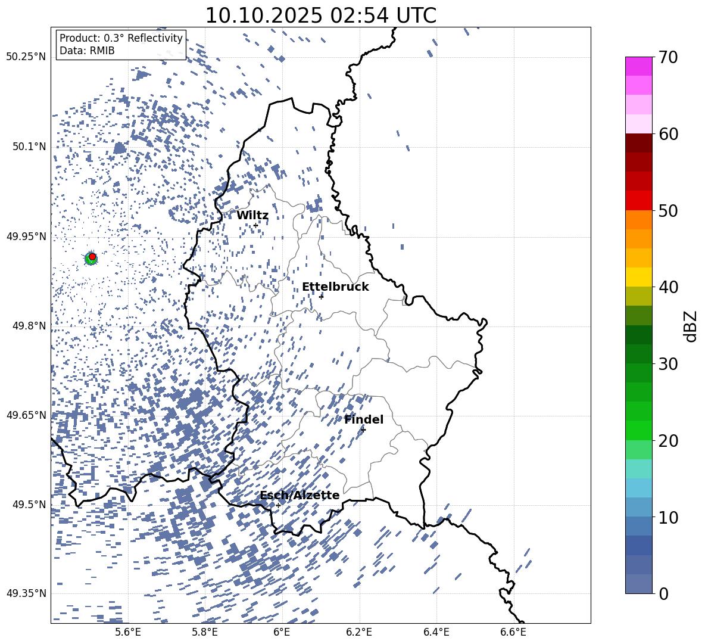Image resolution: width=705 pixels, height=644 pixels.
Task: Click the colorbar tick label 20
Action: point(668,440)
